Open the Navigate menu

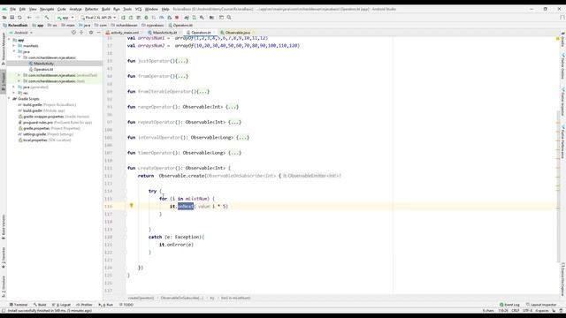click(x=47, y=9)
